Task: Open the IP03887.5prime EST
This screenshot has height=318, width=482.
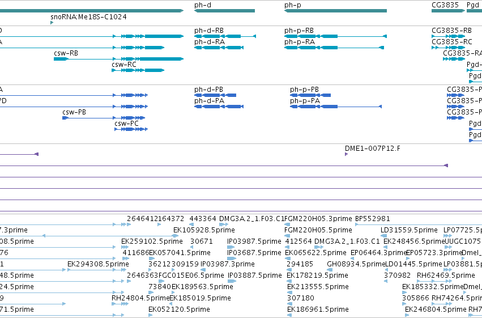Action: (232, 281)
